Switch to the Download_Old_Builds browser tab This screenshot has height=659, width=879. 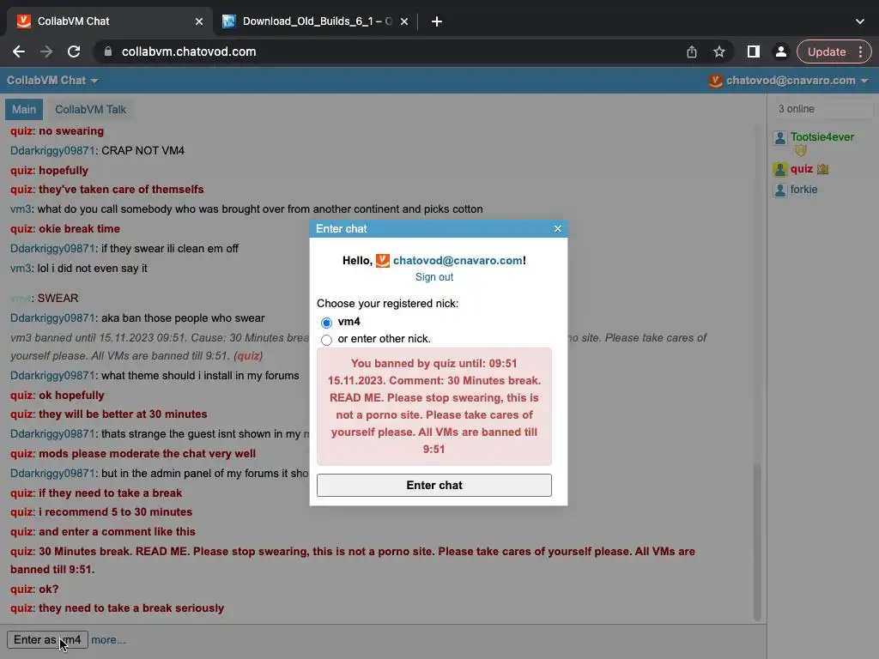(317, 21)
